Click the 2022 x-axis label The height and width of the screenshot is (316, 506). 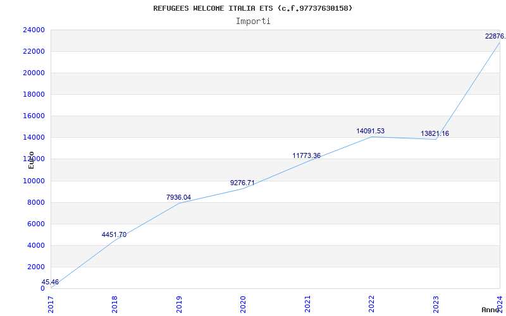[371, 305]
